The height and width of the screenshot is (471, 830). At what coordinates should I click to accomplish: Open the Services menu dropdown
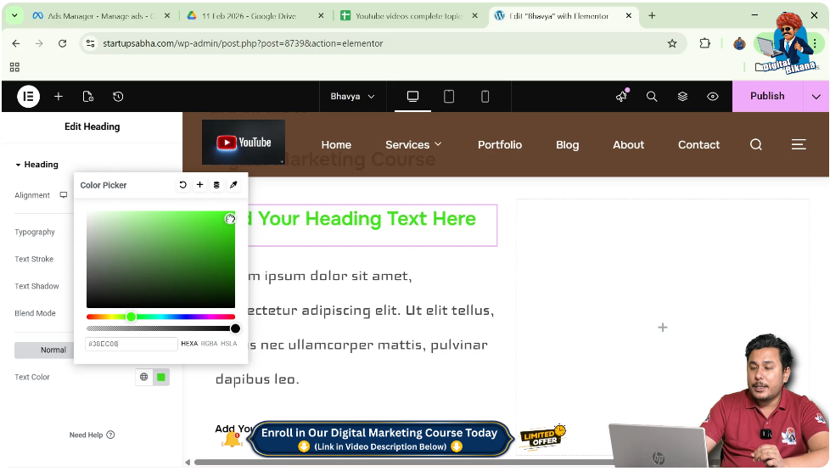pos(413,144)
